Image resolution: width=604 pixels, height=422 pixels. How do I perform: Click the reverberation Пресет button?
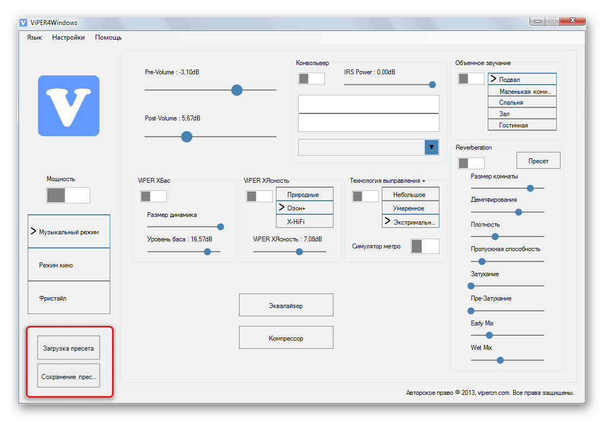pyautogui.click(x=538, y=161)
